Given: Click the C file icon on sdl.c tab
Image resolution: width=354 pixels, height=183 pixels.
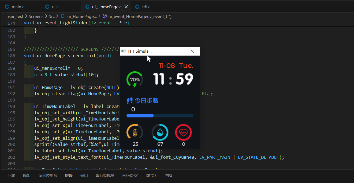Looking at the screenshot, I should tap(137, 7).
